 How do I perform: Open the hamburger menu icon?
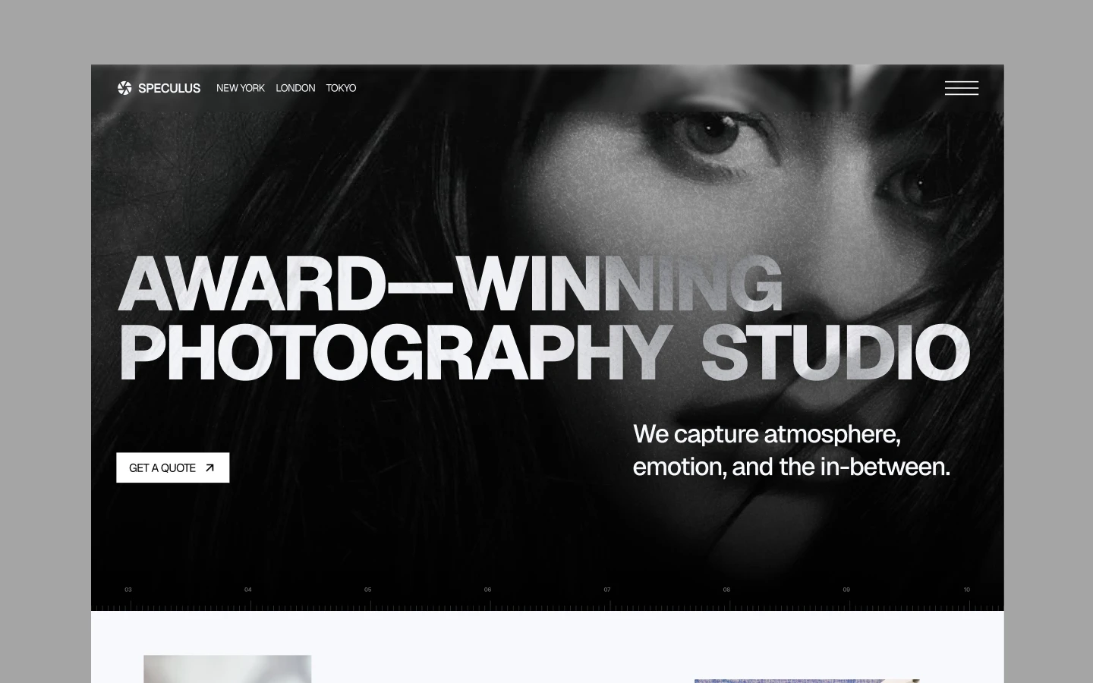pyautogui.click(x=961, y=88)
